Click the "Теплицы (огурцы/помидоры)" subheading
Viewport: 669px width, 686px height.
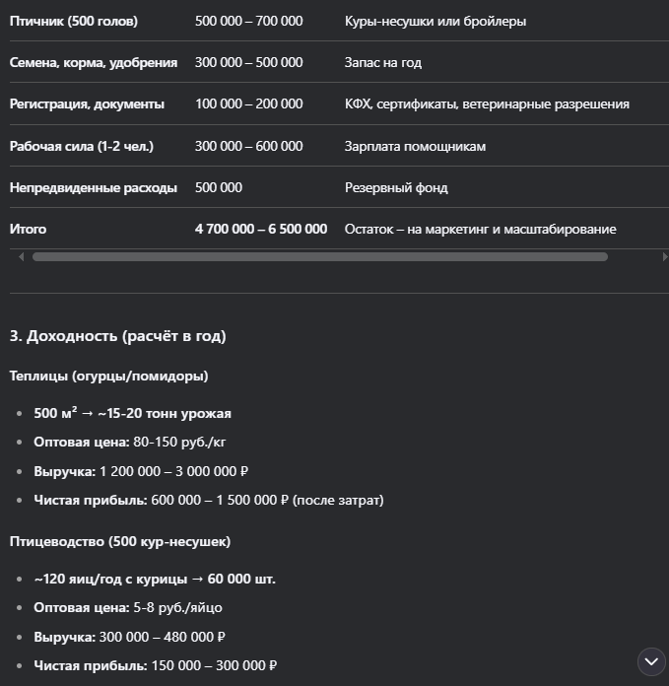click(108, 376)
